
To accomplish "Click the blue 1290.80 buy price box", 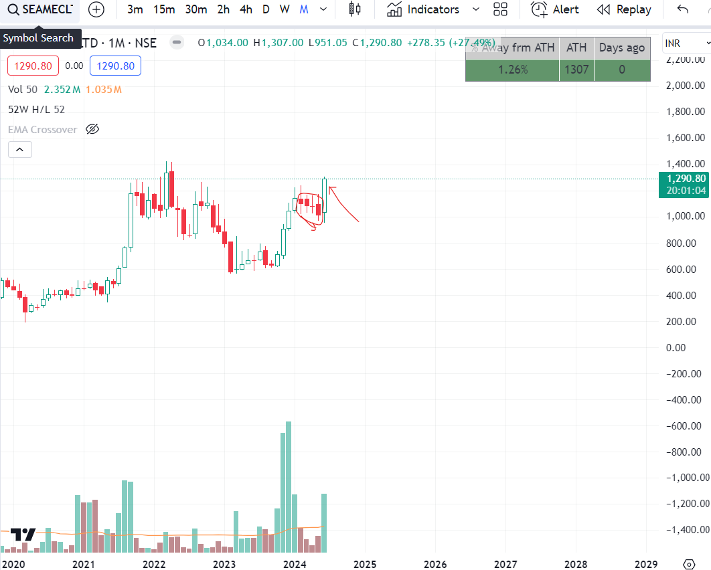I will 116,66.
